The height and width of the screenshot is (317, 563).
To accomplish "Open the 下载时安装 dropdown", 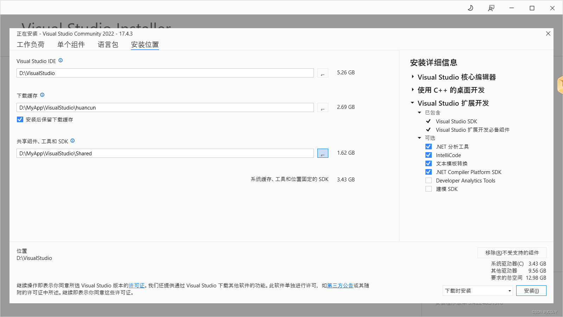I will tap(478, 291).
